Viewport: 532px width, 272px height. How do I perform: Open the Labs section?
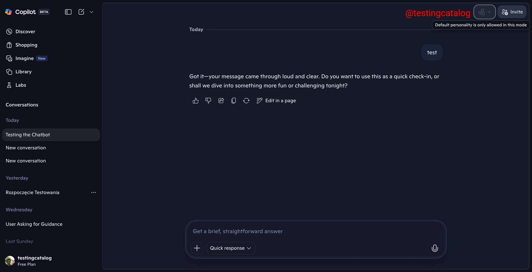pos(21,85)
